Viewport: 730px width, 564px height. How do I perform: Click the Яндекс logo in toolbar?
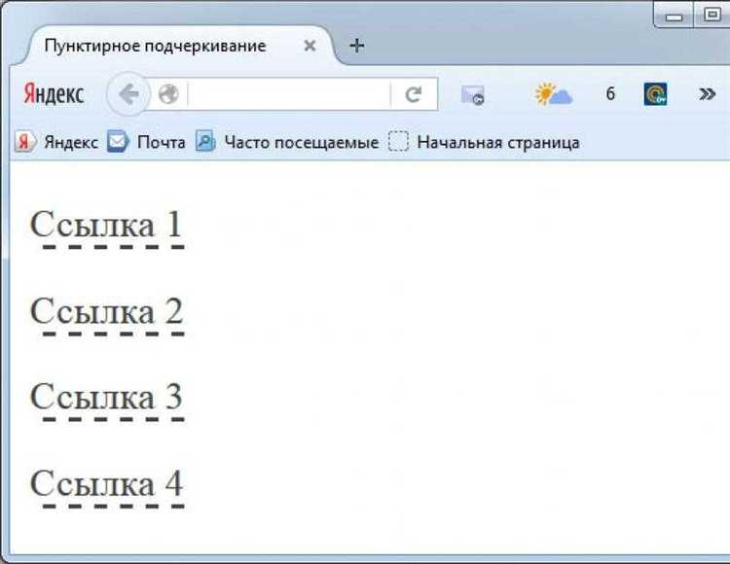pyautogui.click(x=54, y=94)
